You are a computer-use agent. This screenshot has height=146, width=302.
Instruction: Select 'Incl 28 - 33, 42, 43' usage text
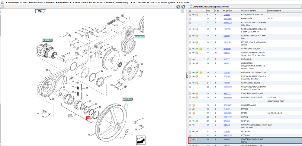point(275,113)
